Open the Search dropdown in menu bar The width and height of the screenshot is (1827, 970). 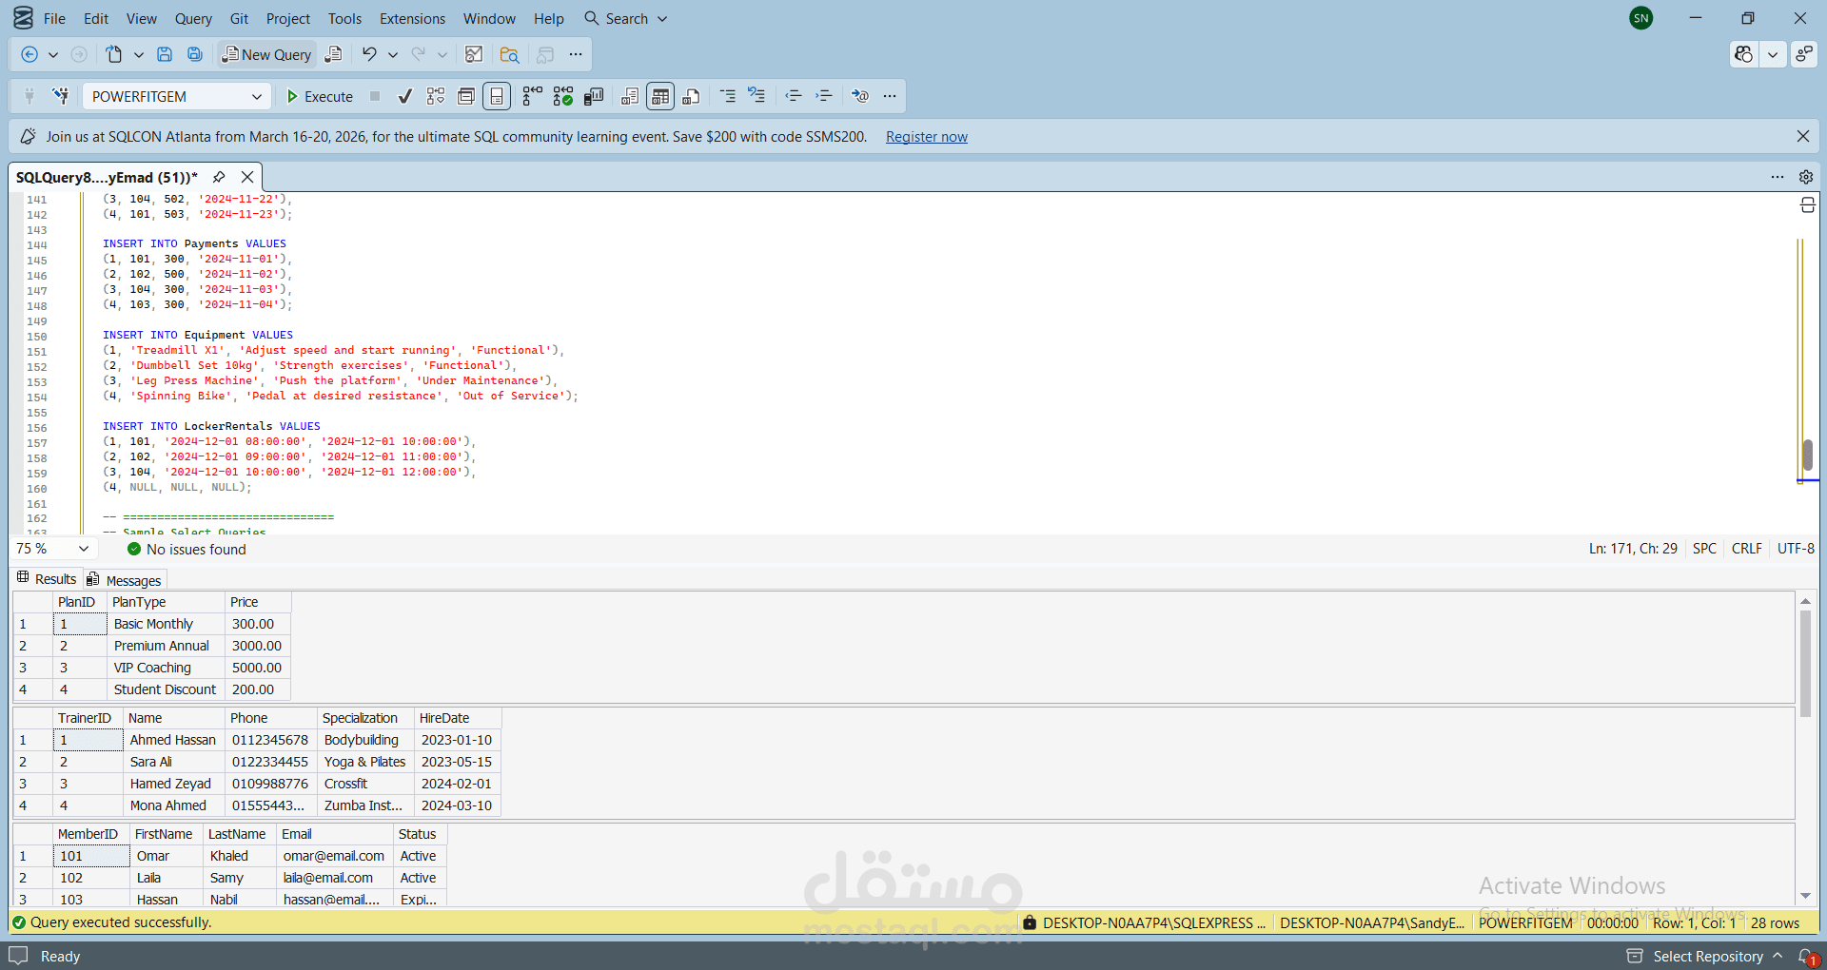coord(626,18)
